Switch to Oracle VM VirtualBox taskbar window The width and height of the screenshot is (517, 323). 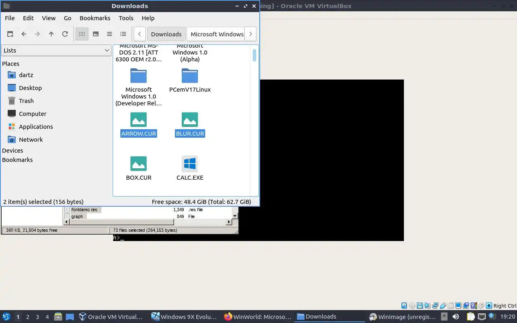(111, 317)
